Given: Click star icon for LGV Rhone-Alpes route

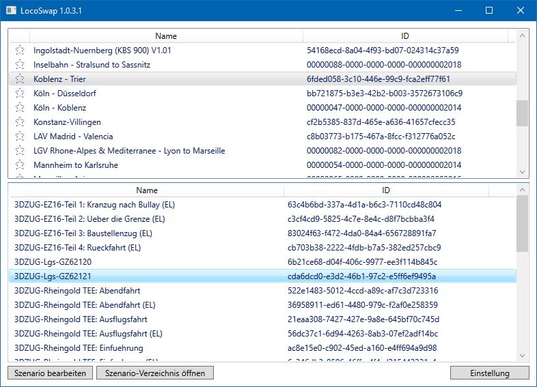Looking at the screenshot, I should tap(20, 151).
